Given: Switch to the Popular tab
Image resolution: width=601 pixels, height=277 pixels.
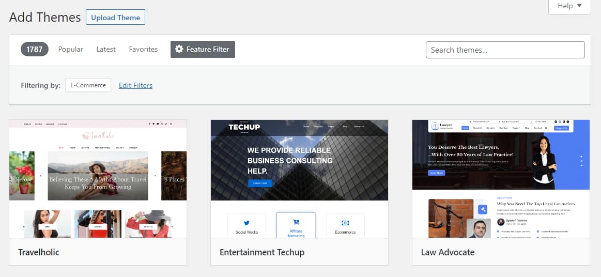Looking at the screenshot, I should [70, 49].
